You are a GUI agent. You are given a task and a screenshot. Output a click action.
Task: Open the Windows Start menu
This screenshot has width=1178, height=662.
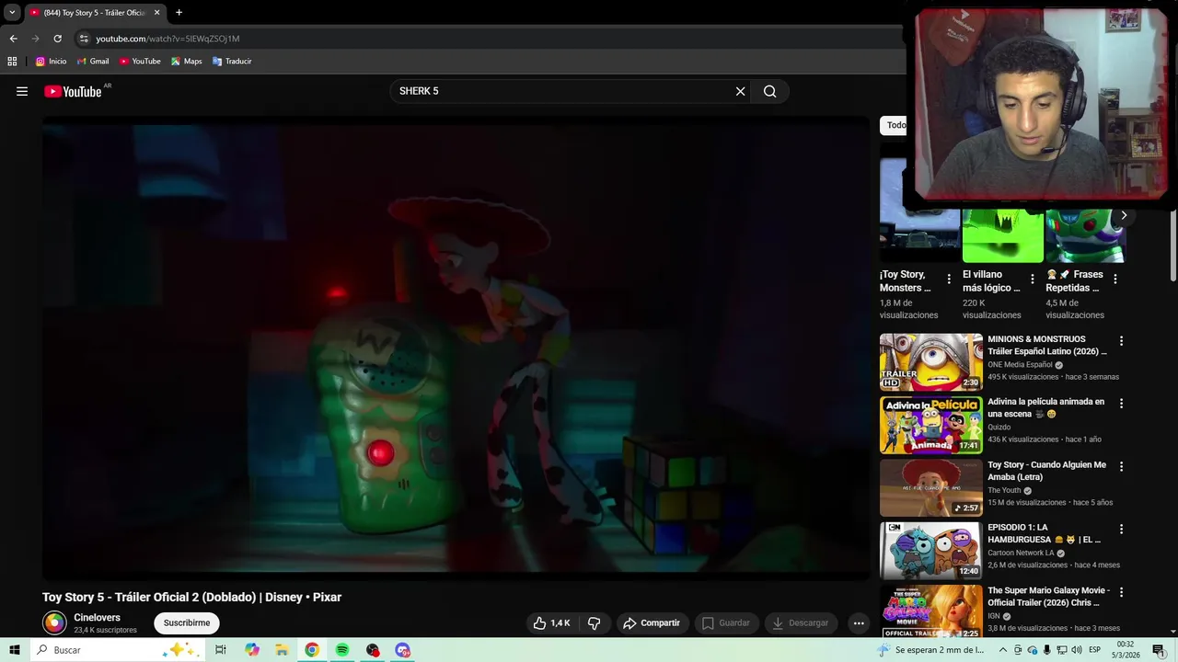[15, 650]
